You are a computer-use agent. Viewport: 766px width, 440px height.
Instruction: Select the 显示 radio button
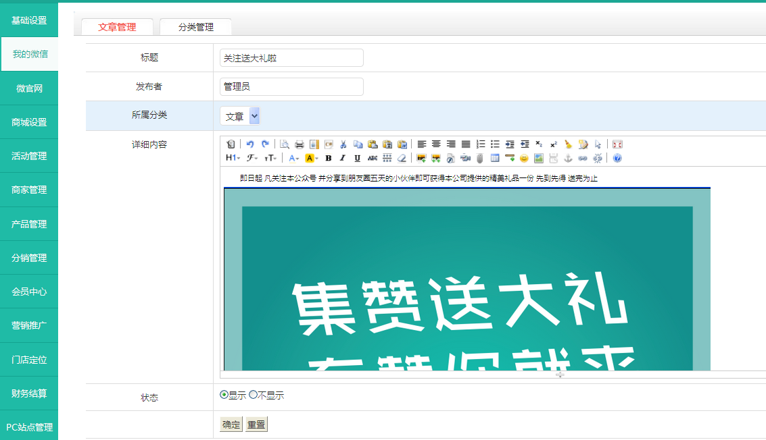pyautogui.click(x=224, y=395)
